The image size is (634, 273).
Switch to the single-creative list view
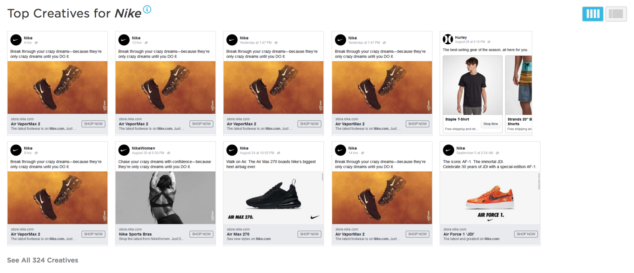[x=616, y=14]
